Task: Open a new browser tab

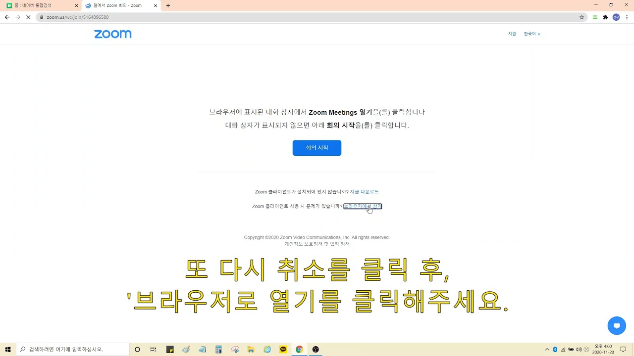Action: [168, 5]
